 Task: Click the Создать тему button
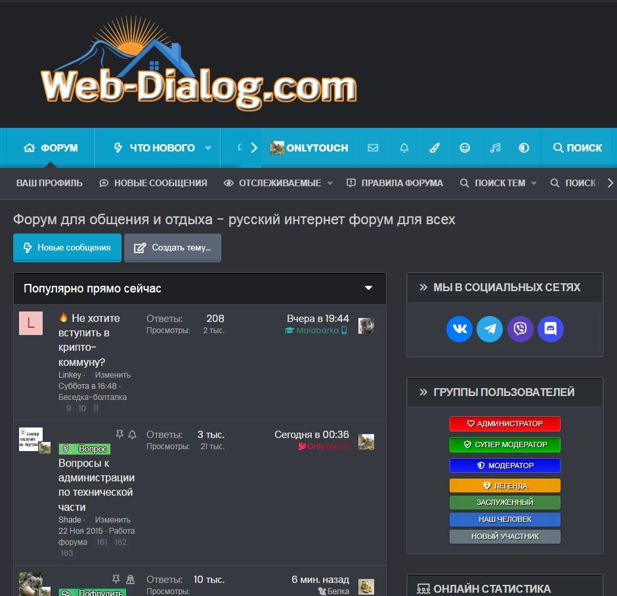coord(173,248)
